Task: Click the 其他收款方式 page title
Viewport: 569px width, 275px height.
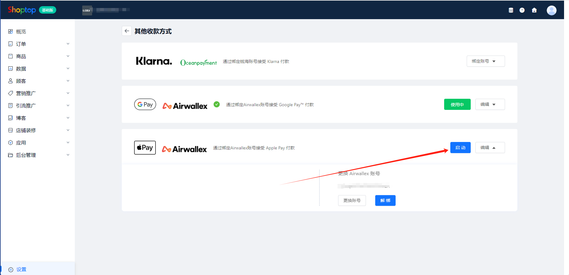Action: tap(153, 31)
